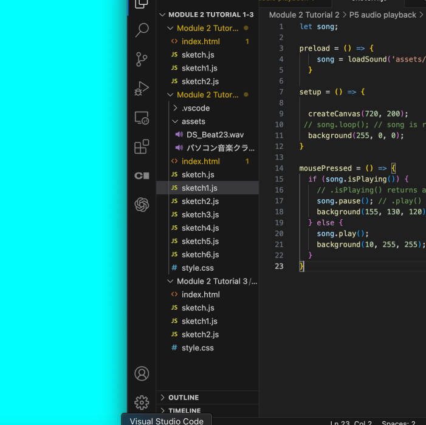Open the Explorer view in activity bar
Viewport: 426px width, 425px height.
tap(142, 3)
